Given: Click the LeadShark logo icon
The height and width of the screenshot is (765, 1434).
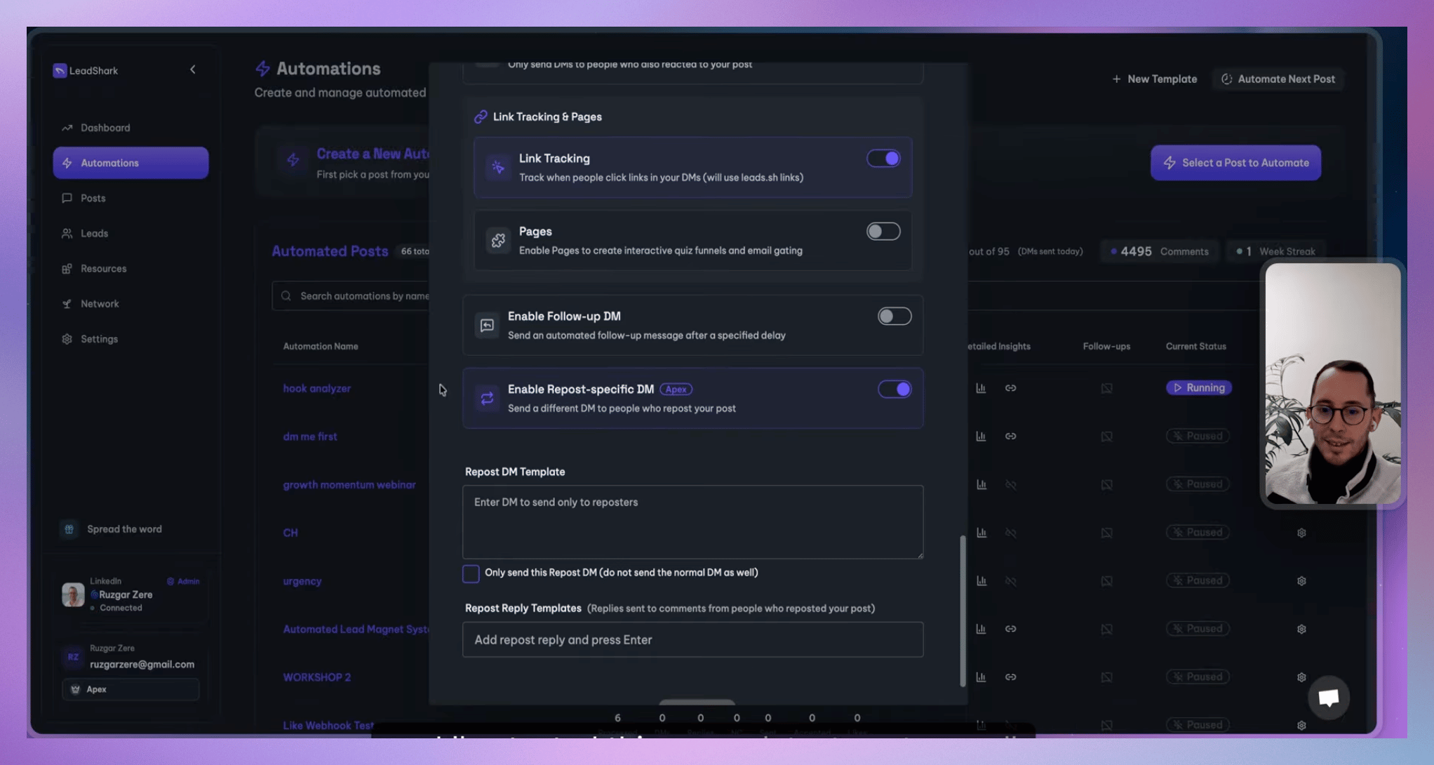Looking at the screenshot, I should tap(60, 70).
